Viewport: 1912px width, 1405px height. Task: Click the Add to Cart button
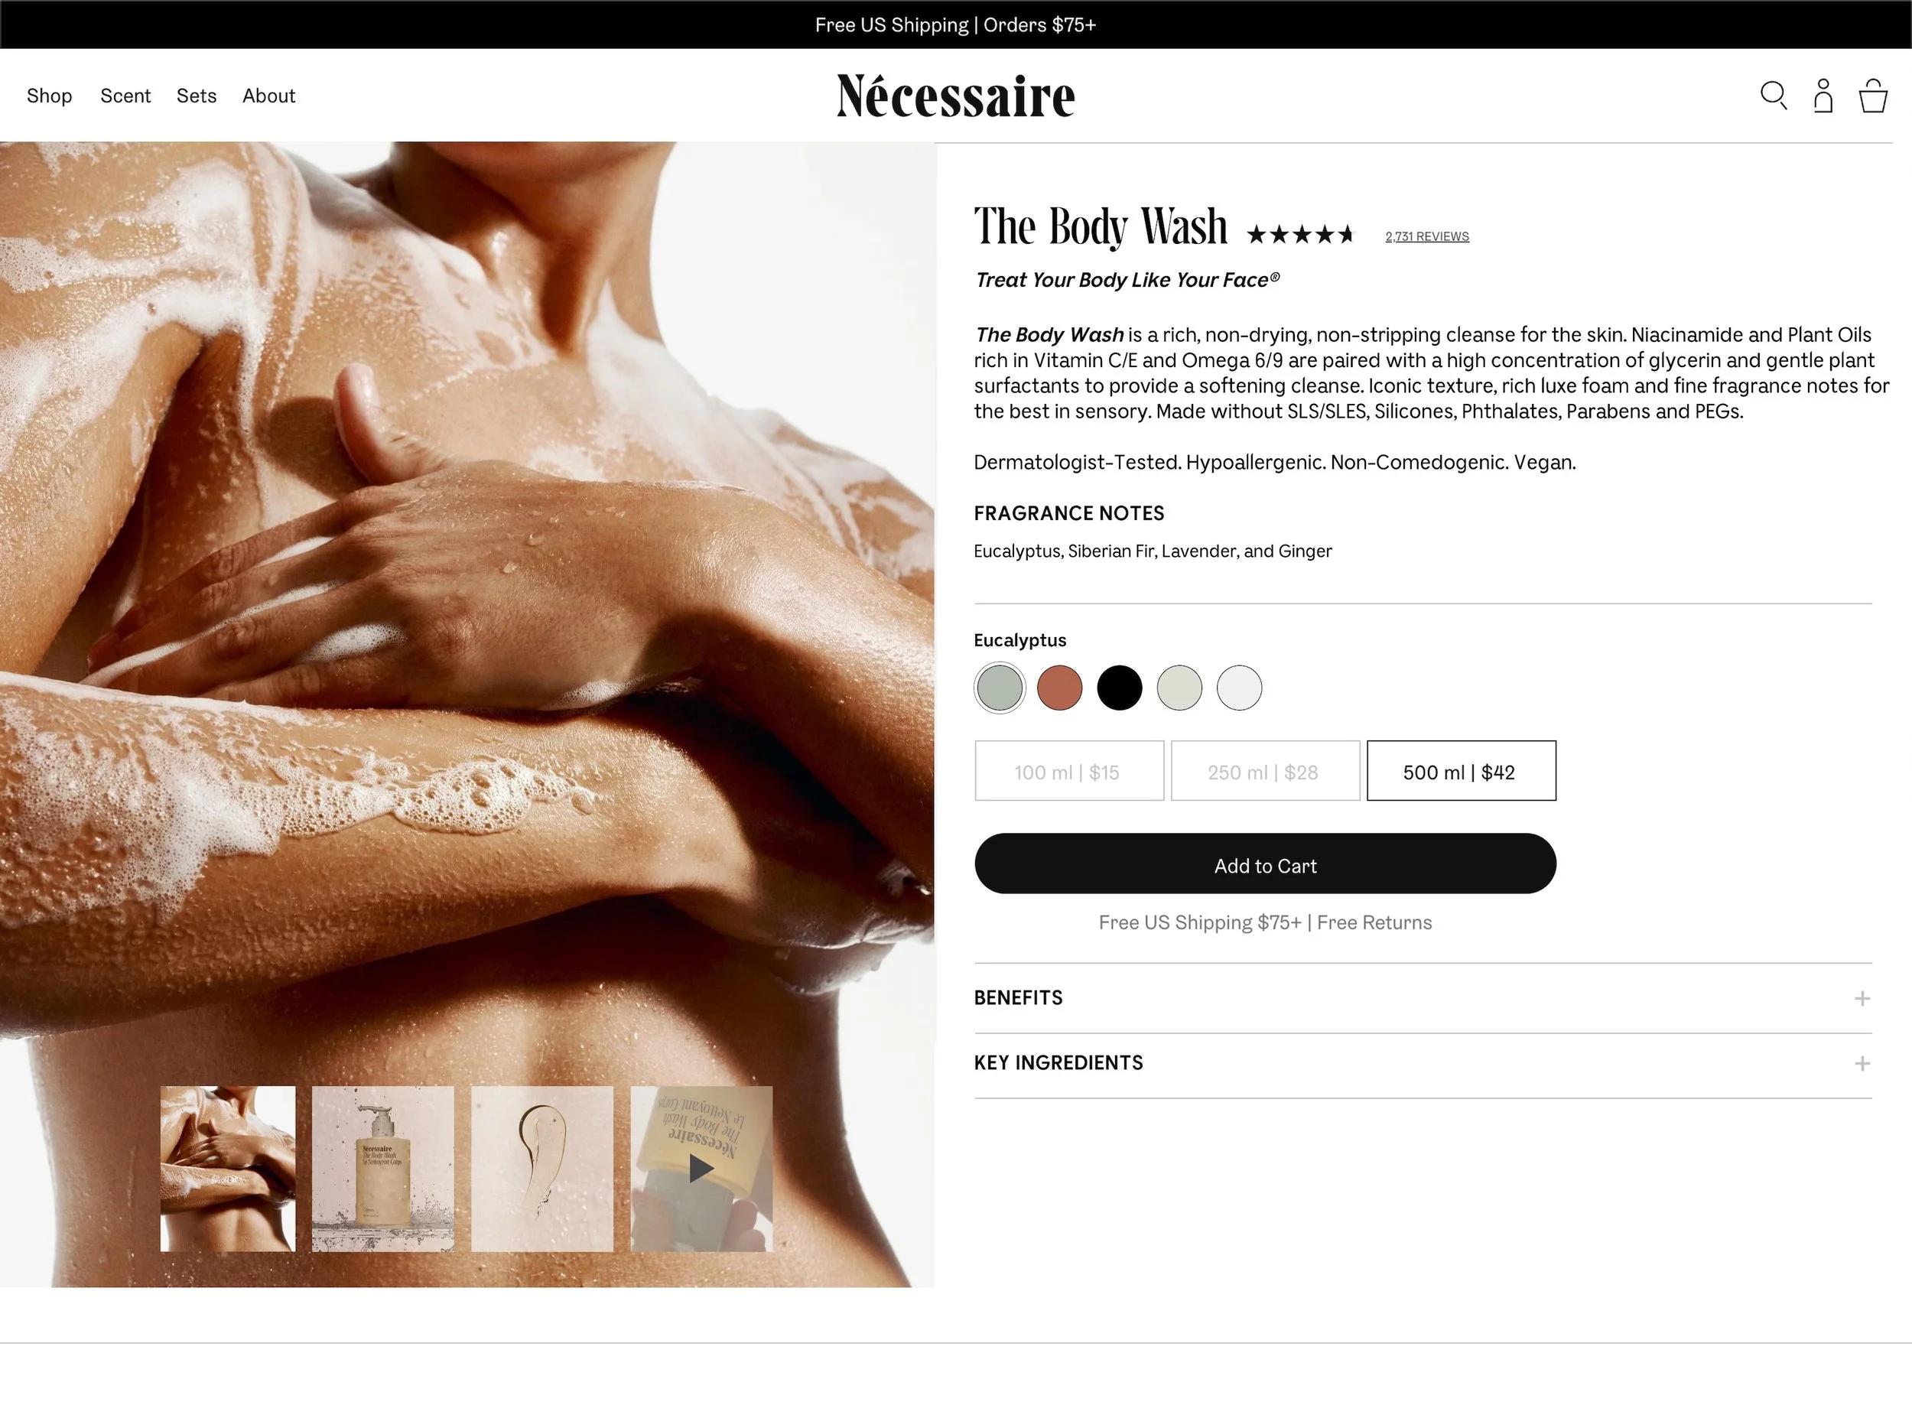point(1266,864)
